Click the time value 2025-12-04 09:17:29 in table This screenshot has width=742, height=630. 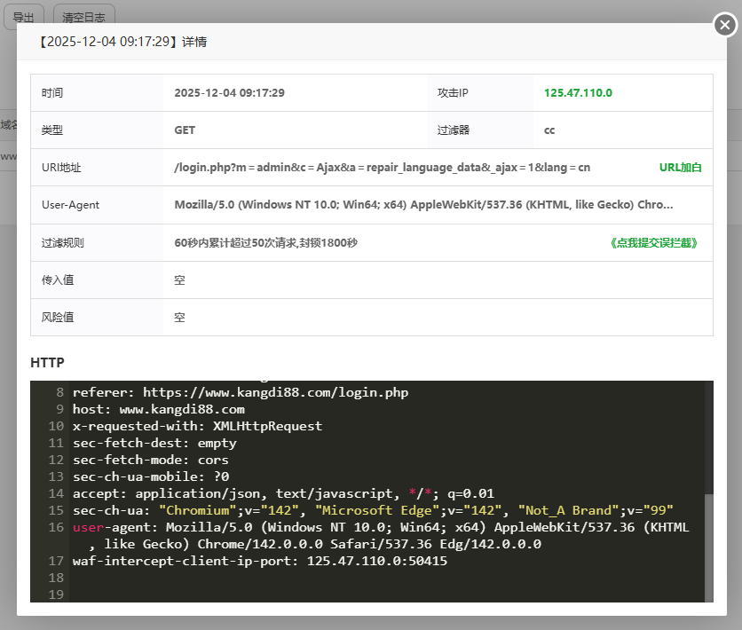click(x=229, y=93)
